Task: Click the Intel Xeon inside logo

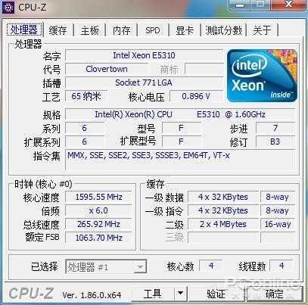Action: coord(262,76)
